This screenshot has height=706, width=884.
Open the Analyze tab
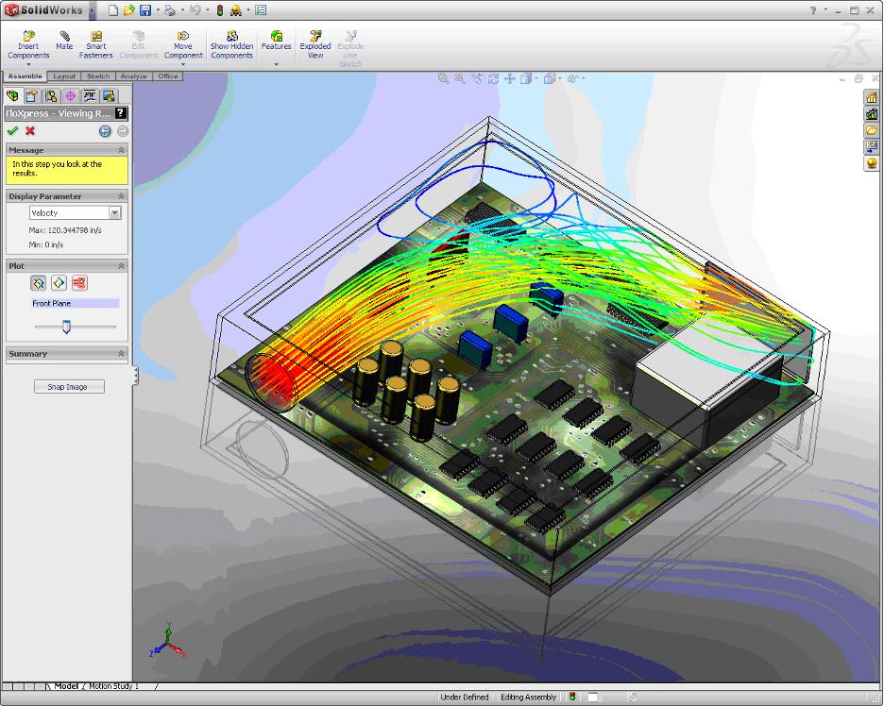click(133, 76)
